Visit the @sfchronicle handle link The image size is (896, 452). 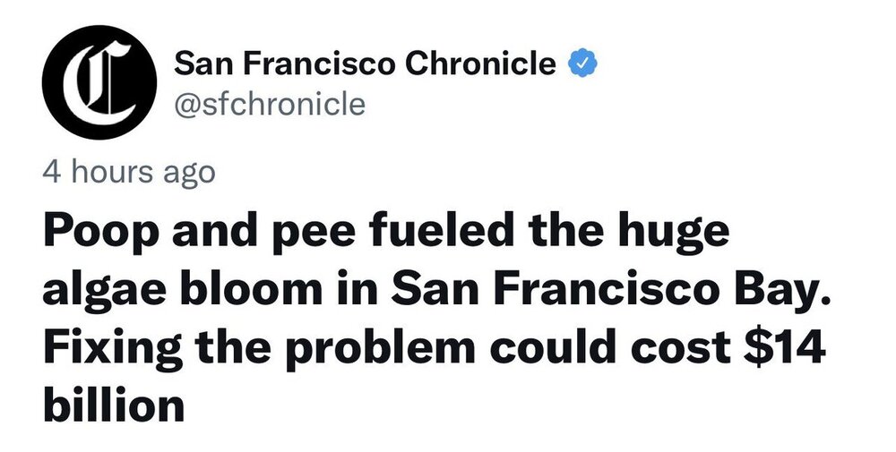click(269, 105)
